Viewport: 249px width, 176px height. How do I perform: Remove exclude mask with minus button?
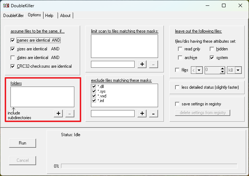pyautogui.click(x=153, y=113)
